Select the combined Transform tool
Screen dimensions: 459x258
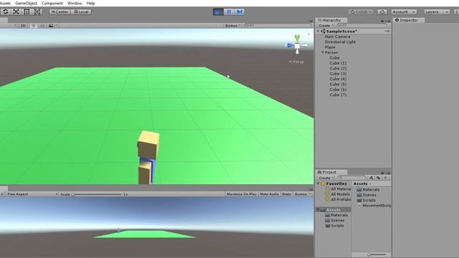tap(37, 11)
